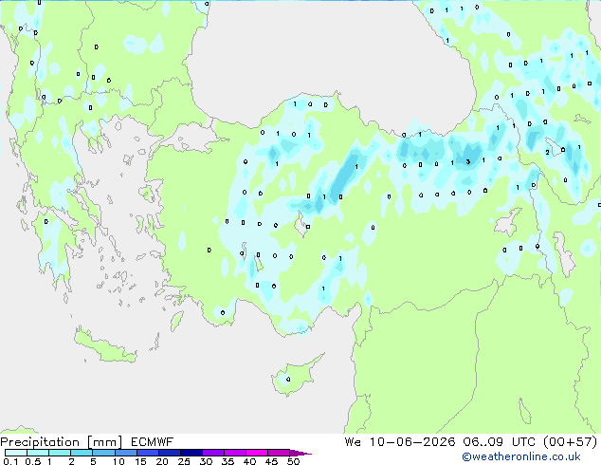Pick the 45–50 mm legend swatch
The width and height of the screenshot is (601, 465).
(x=279, y=453)
